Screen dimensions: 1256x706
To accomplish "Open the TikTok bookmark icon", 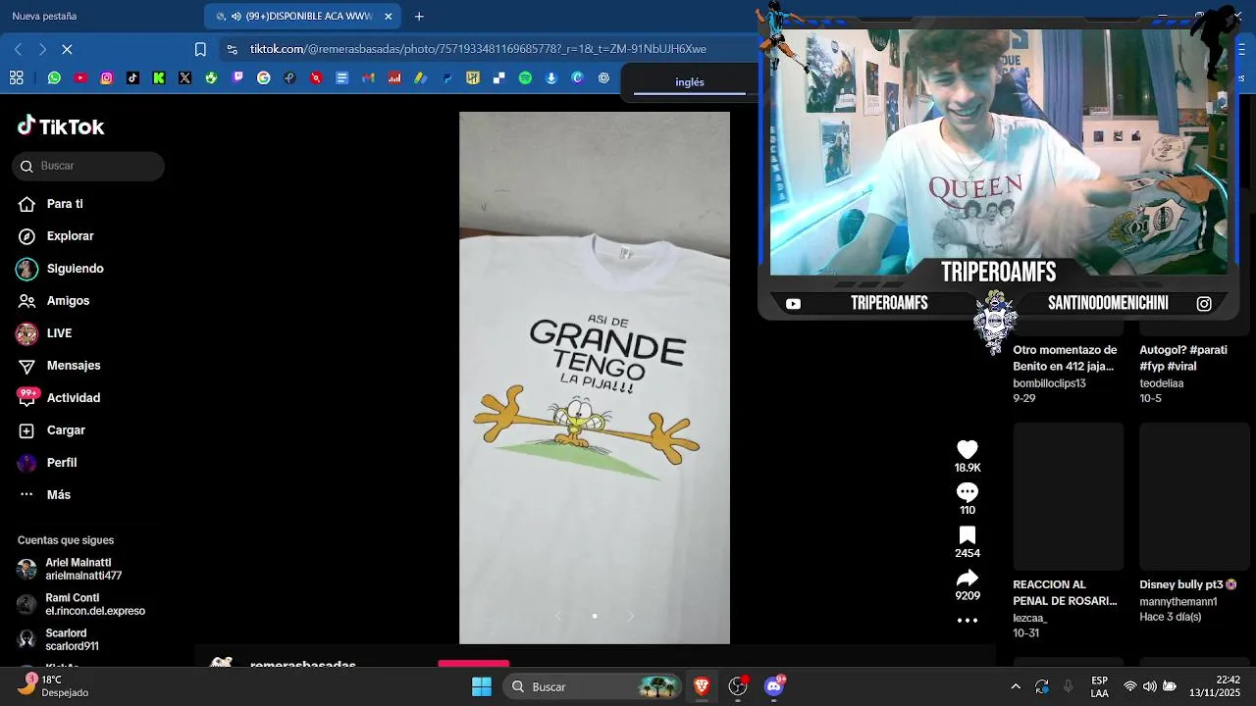I will click(x=132, y=77).
